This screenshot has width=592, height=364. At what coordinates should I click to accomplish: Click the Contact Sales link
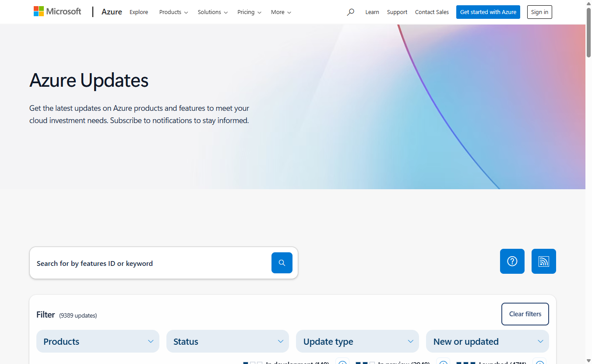(x=432, y=12)
